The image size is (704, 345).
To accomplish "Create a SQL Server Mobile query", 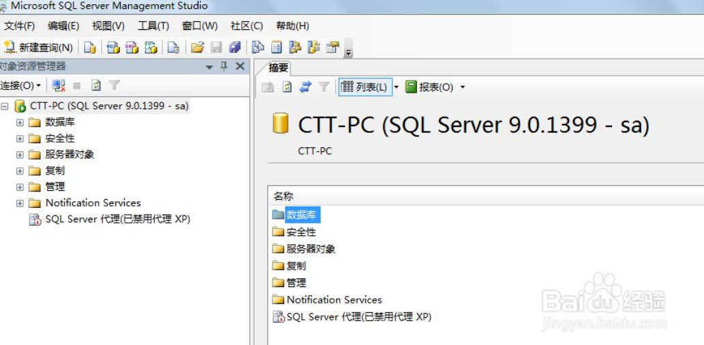I will coord(173,48).
